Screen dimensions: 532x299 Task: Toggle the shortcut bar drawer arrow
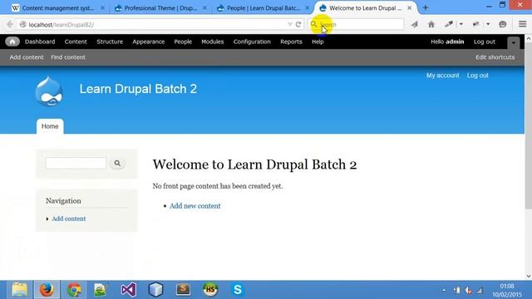coord(514,42)
